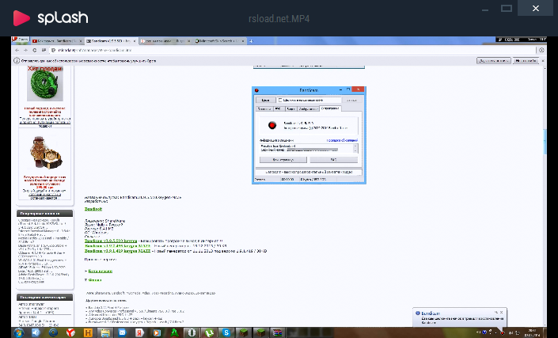558x338 pixels.
Task: Open Yandex browser icon on taskbar
Action: tap(70, 332)
